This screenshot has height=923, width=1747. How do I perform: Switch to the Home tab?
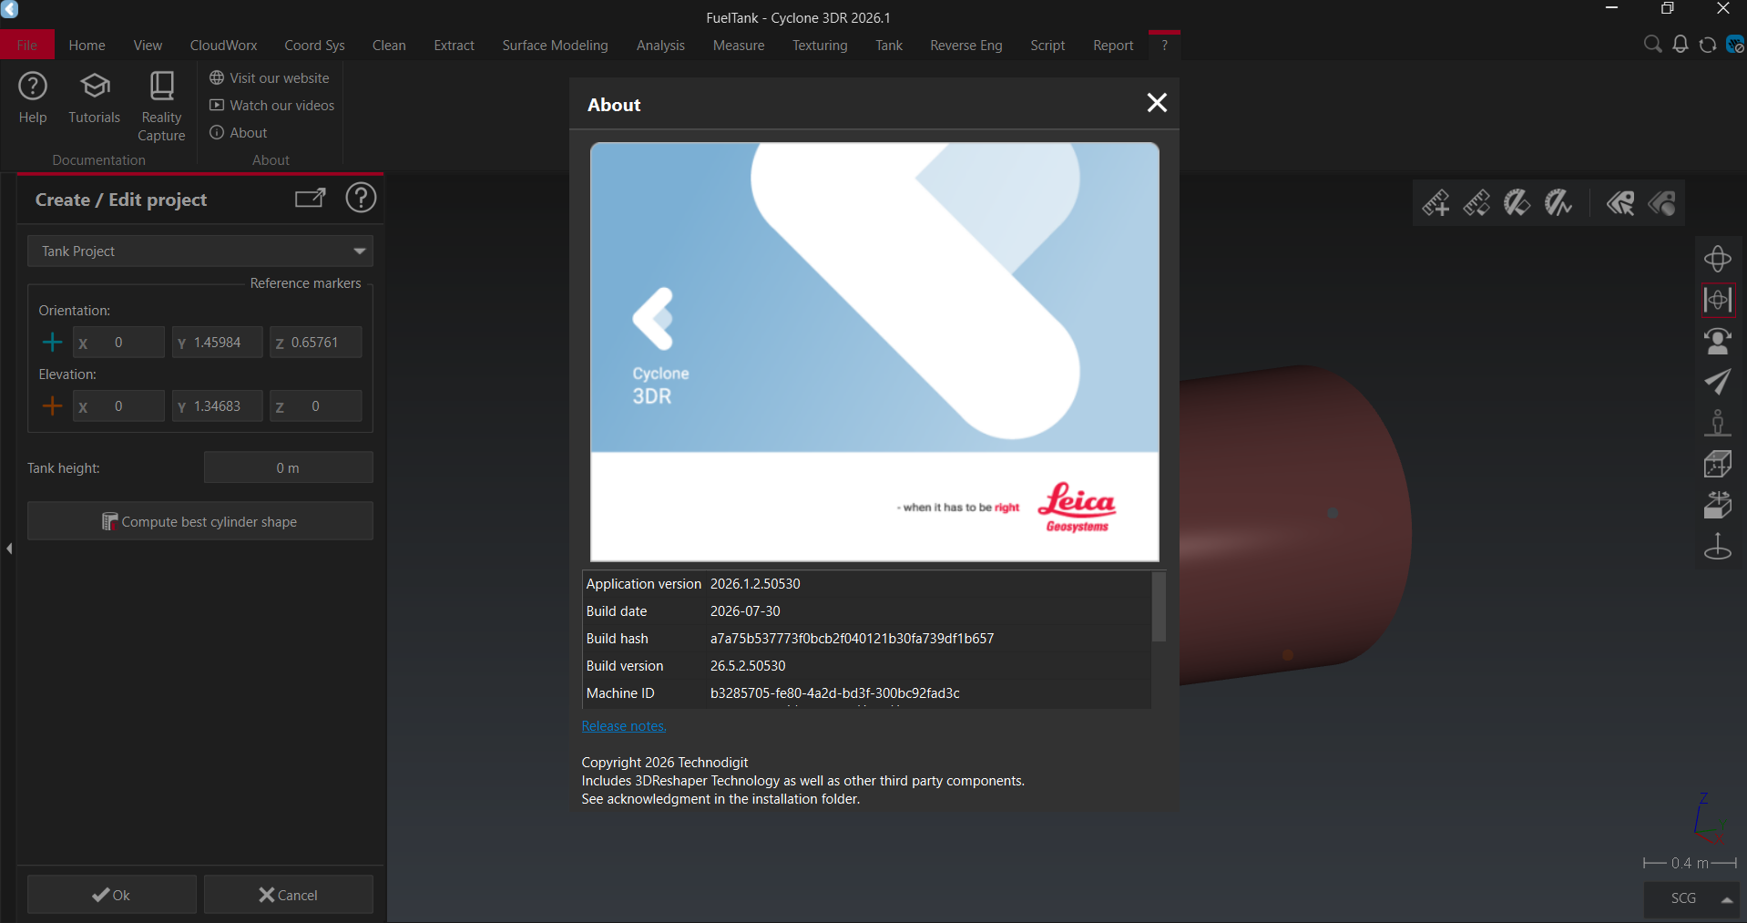[x=87, y=46]
